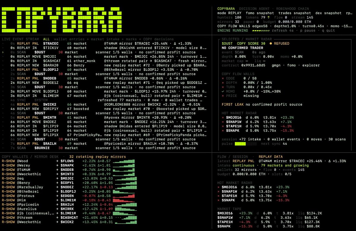
Task: Click the arrow in the @Wood mirror row
Action: 57,161
